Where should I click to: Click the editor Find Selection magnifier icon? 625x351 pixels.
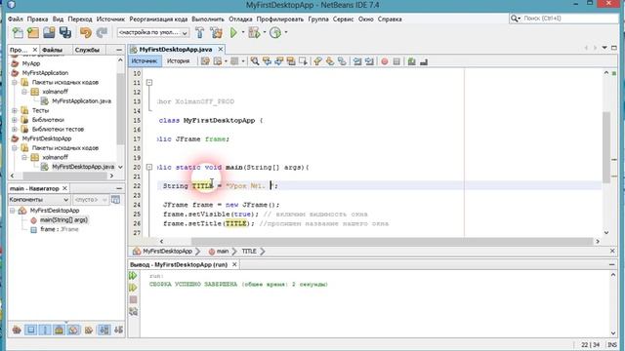(255, 61)
